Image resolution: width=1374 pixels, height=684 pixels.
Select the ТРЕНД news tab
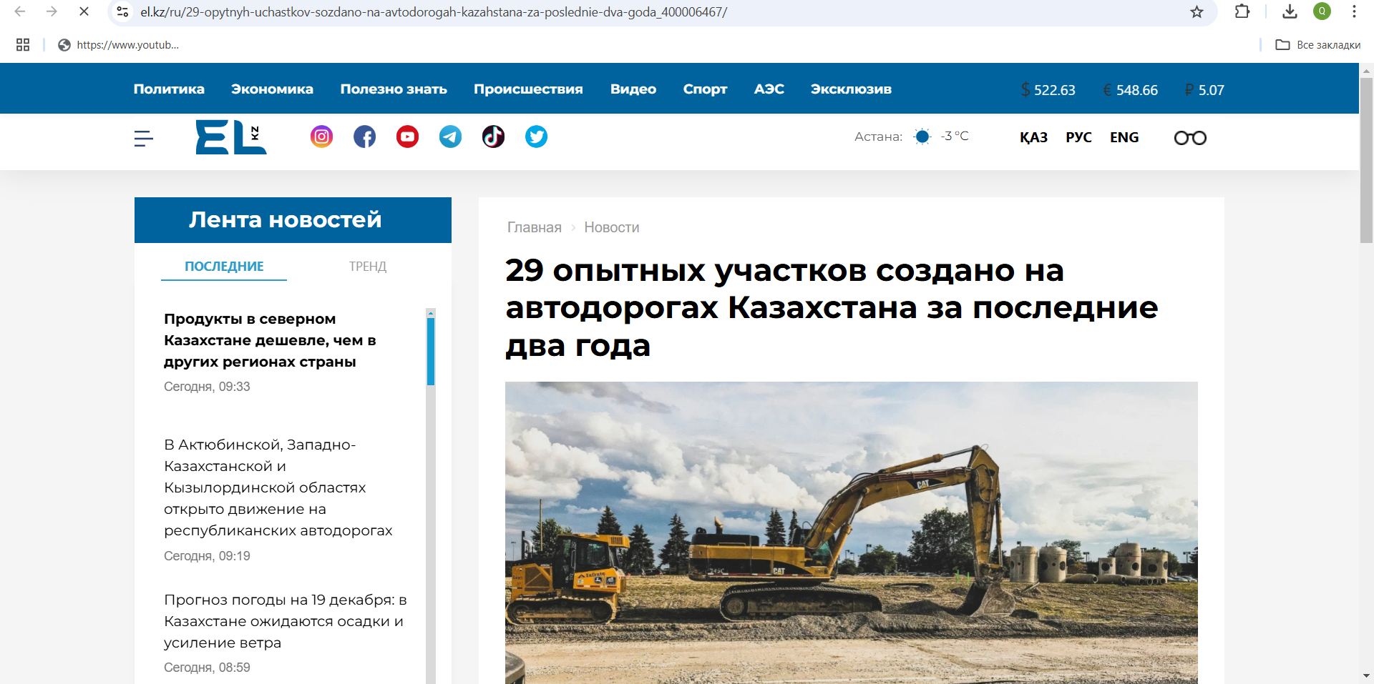(368, 267)
